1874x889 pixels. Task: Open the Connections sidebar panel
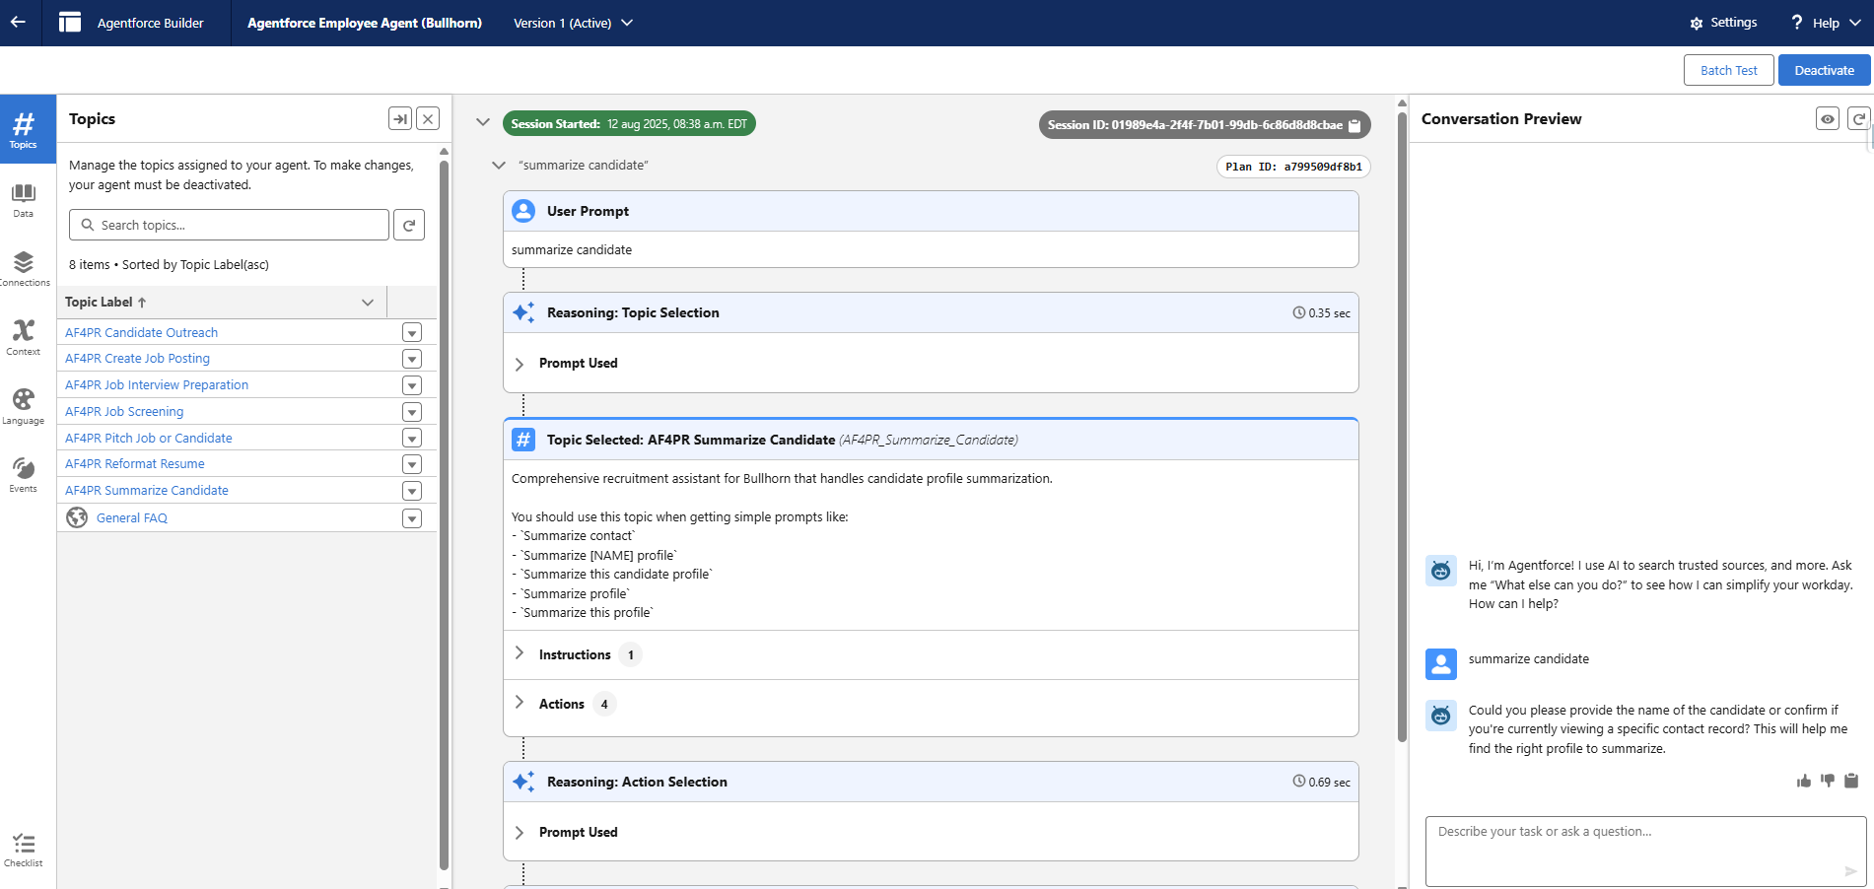[x=23, y=268]
